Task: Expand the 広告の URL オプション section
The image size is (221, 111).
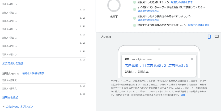Action: pyautogui.click(x=18, y=106)
